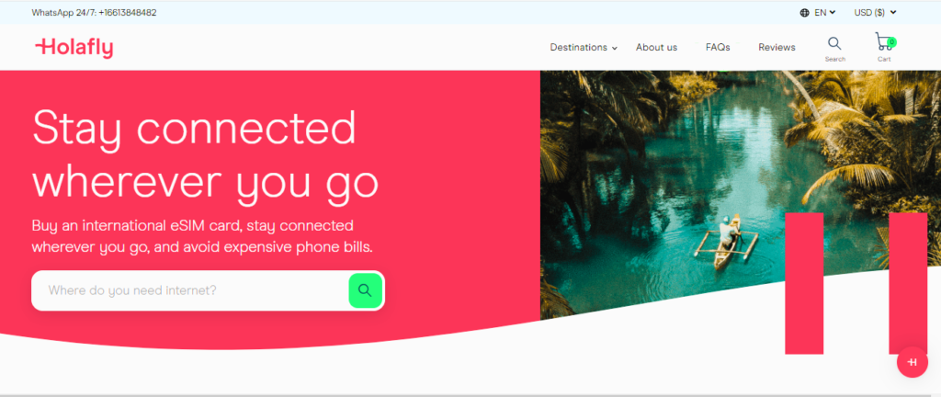Click the green search button
The height and width of the screenshot is (397, 941).
[366, 290]
